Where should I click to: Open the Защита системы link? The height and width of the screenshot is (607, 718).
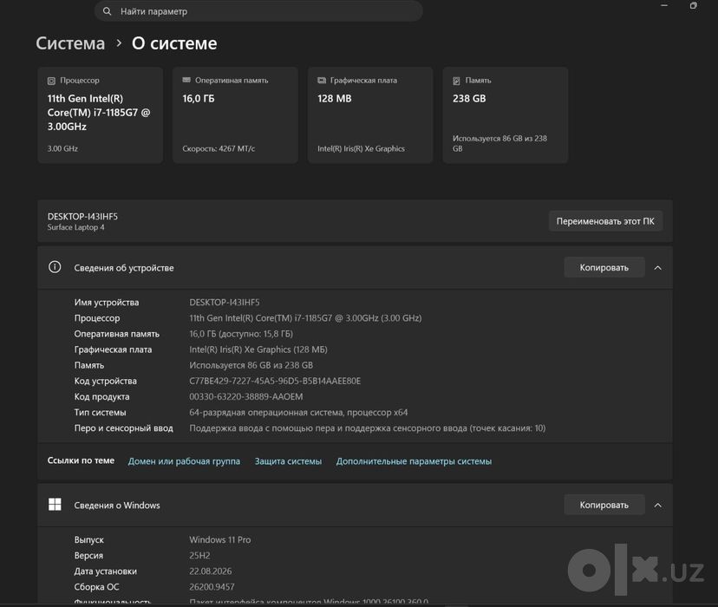click(x=288, y=461)
